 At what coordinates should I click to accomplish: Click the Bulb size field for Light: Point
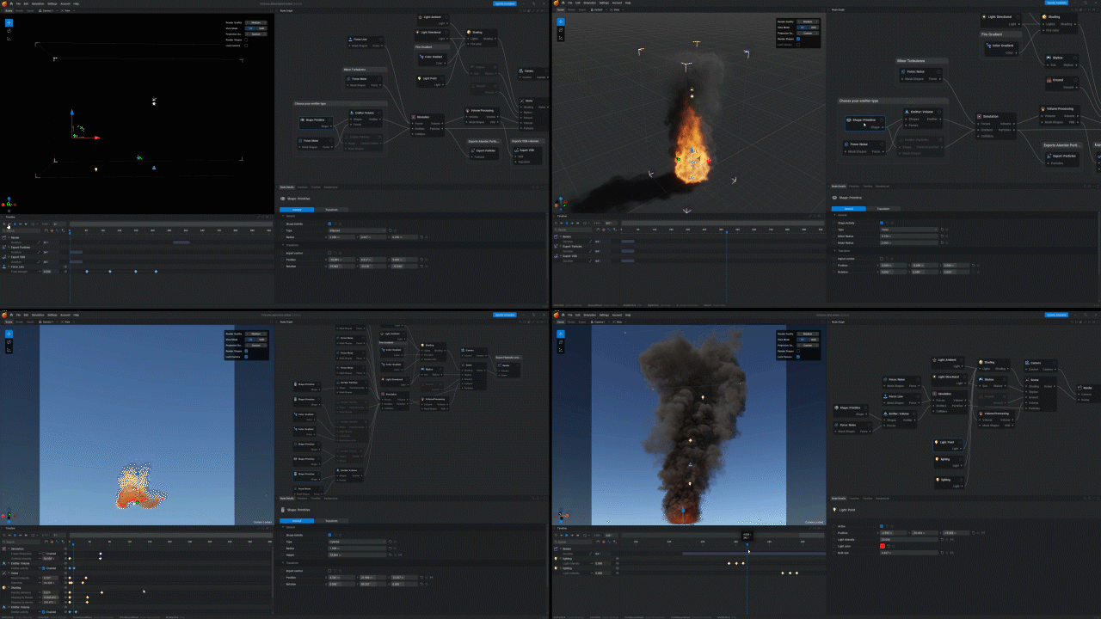[x=909, y=553]
